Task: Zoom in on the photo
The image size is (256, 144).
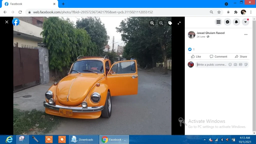Action: 152,23
